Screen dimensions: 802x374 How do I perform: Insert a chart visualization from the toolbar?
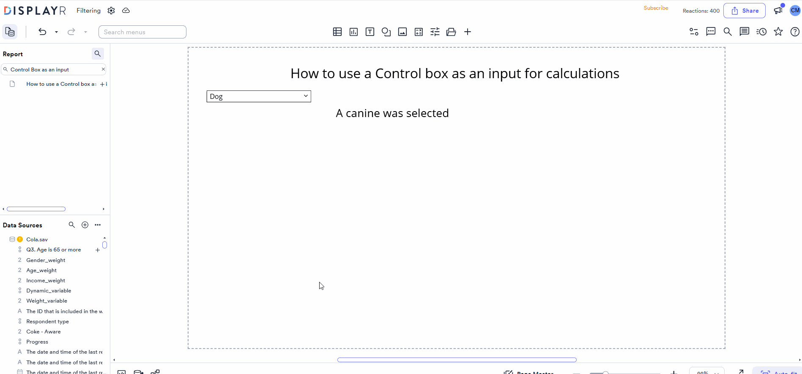coord(354,32)
